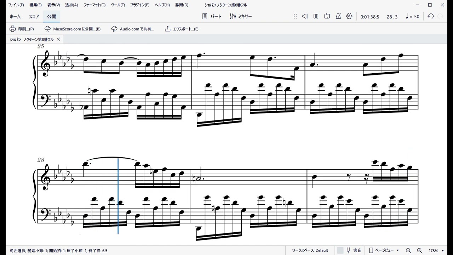
Task: Print the score via 印刷
Action: click(22, 29)
